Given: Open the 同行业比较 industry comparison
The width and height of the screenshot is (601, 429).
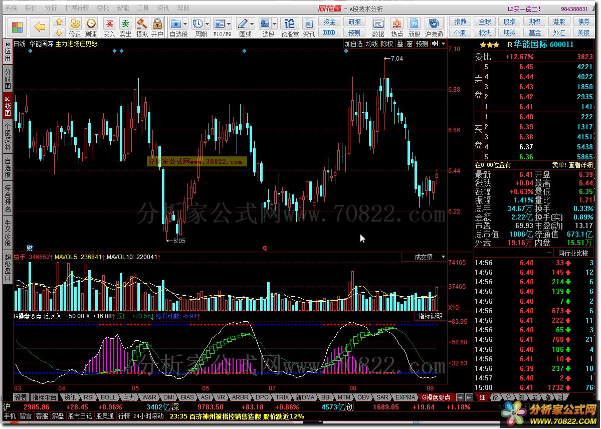Looking at the screenshot, I should 573,253.
